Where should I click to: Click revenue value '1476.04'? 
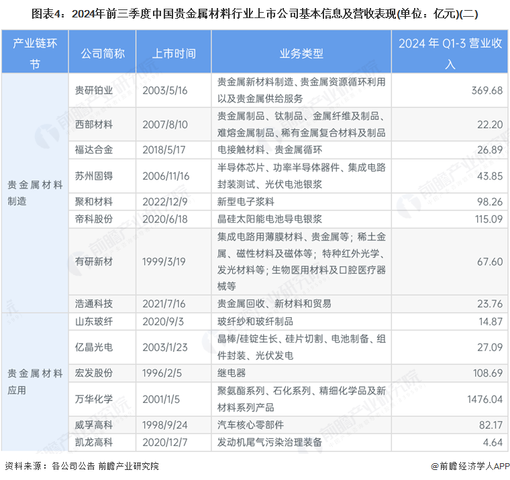click(x=485, y=400)
